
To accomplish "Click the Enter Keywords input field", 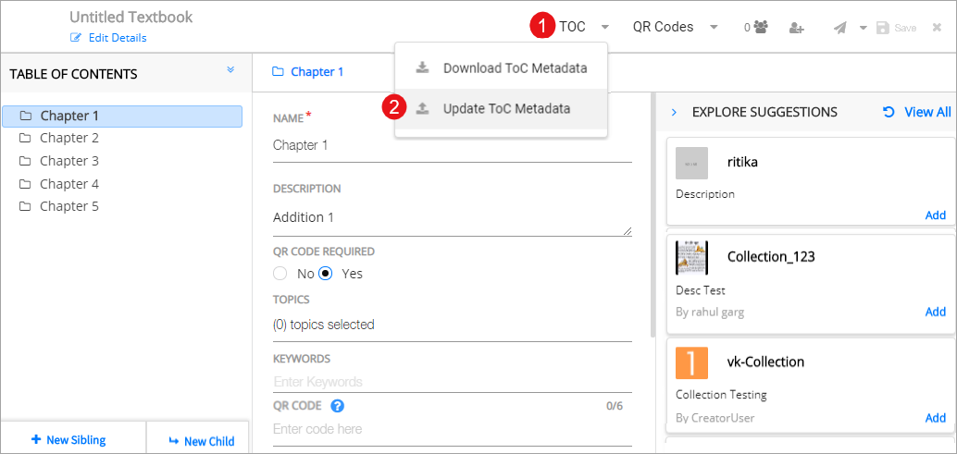I will click(452, 382).
